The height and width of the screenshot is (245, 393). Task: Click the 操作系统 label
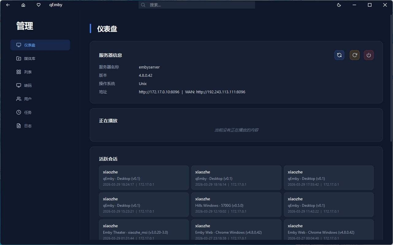[107, 84]
